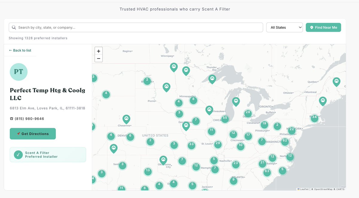Expand the 17 installer cluster marker
Screen dimensions: 359x198
coord(248,136)
